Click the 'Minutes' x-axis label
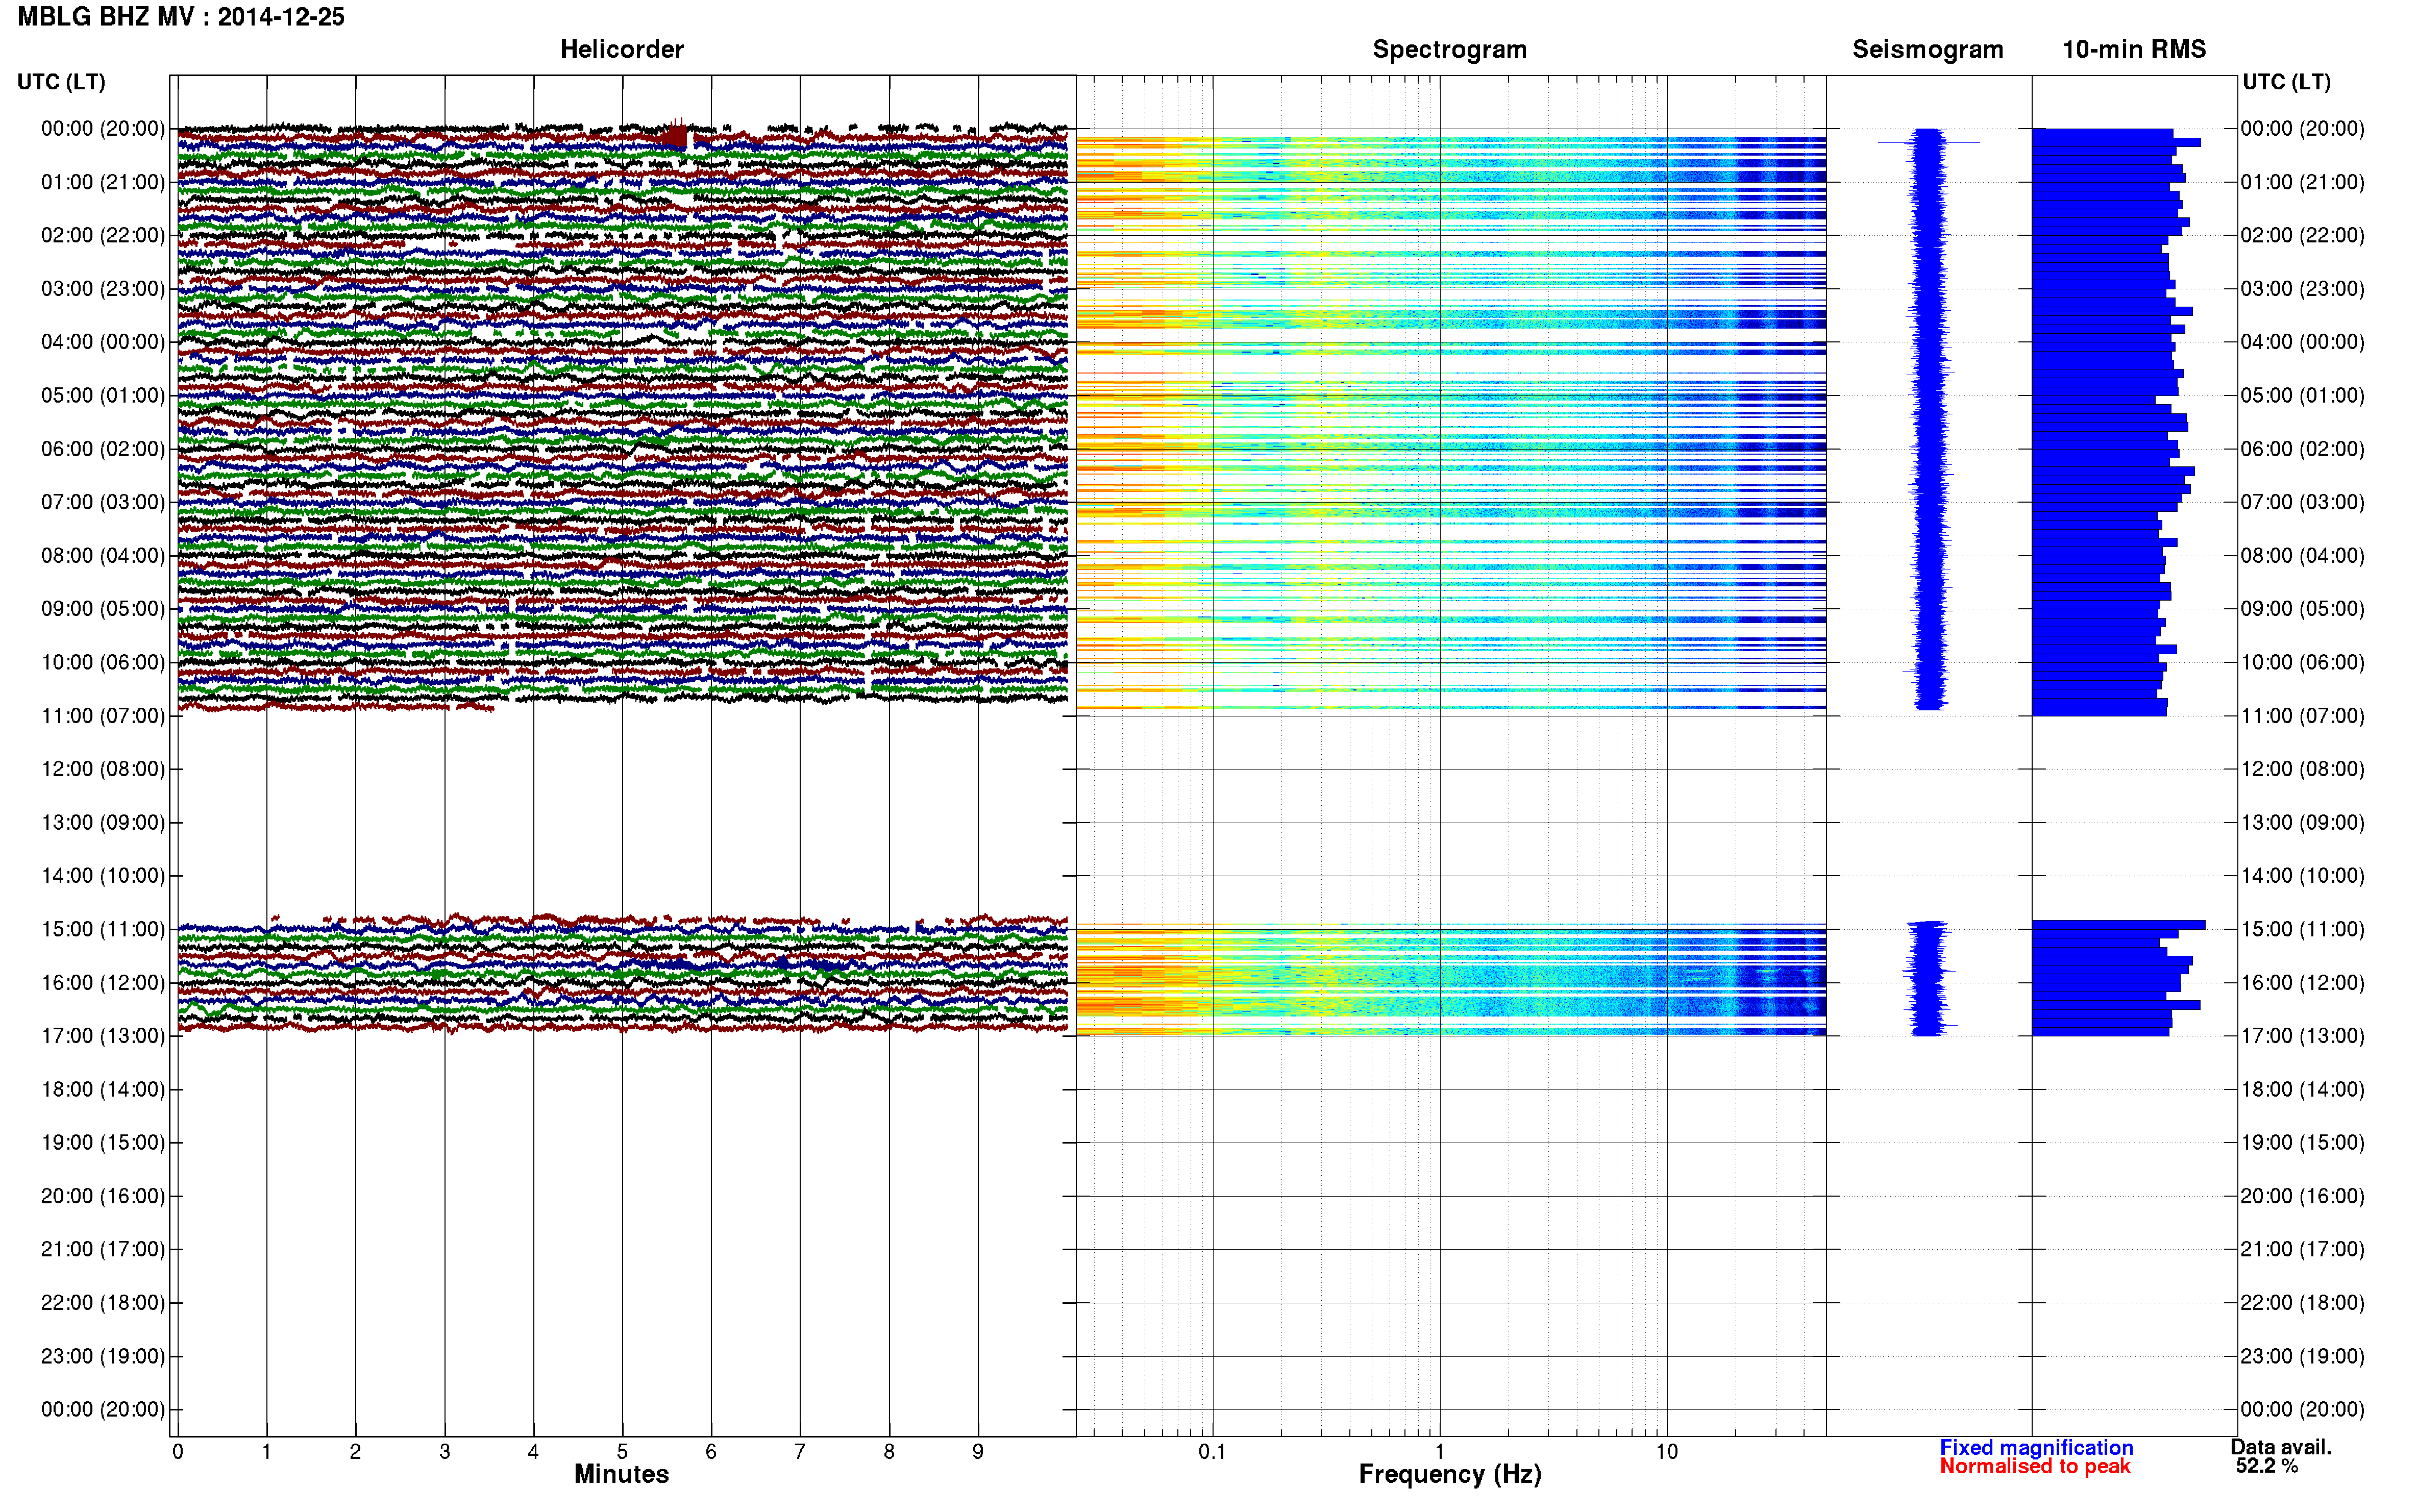 point(621,1473)
